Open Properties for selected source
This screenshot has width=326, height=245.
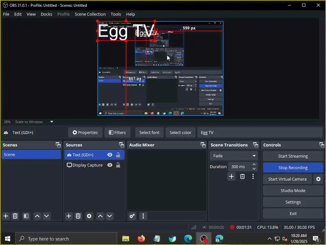click(x=85, y=132)
